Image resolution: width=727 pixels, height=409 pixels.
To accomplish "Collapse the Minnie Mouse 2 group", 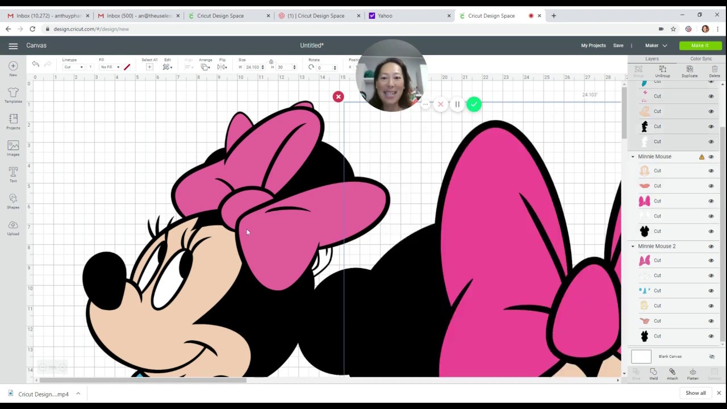I will pyautogui.click(x=633, y=247).
